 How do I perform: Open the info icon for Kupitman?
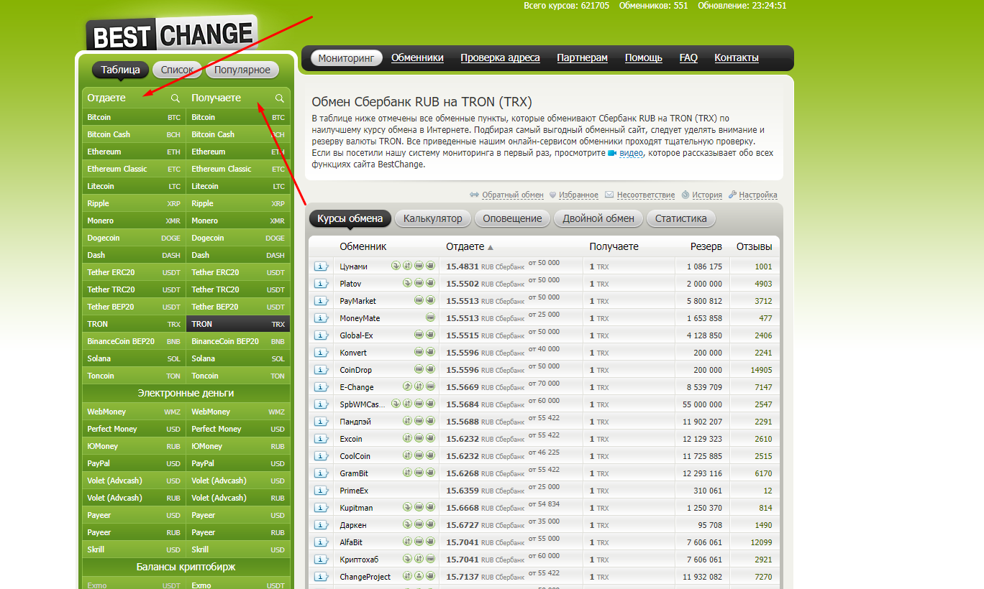[x=321, y=508]
